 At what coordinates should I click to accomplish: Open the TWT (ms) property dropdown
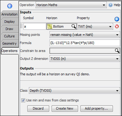(95, 26)
